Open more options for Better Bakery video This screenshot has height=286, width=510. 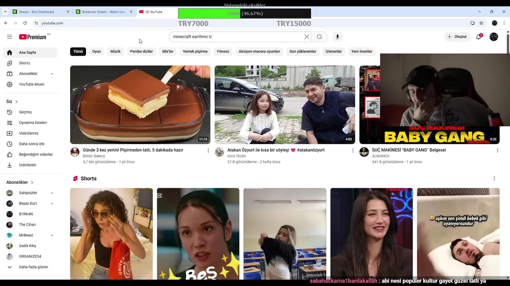point(208,151)
